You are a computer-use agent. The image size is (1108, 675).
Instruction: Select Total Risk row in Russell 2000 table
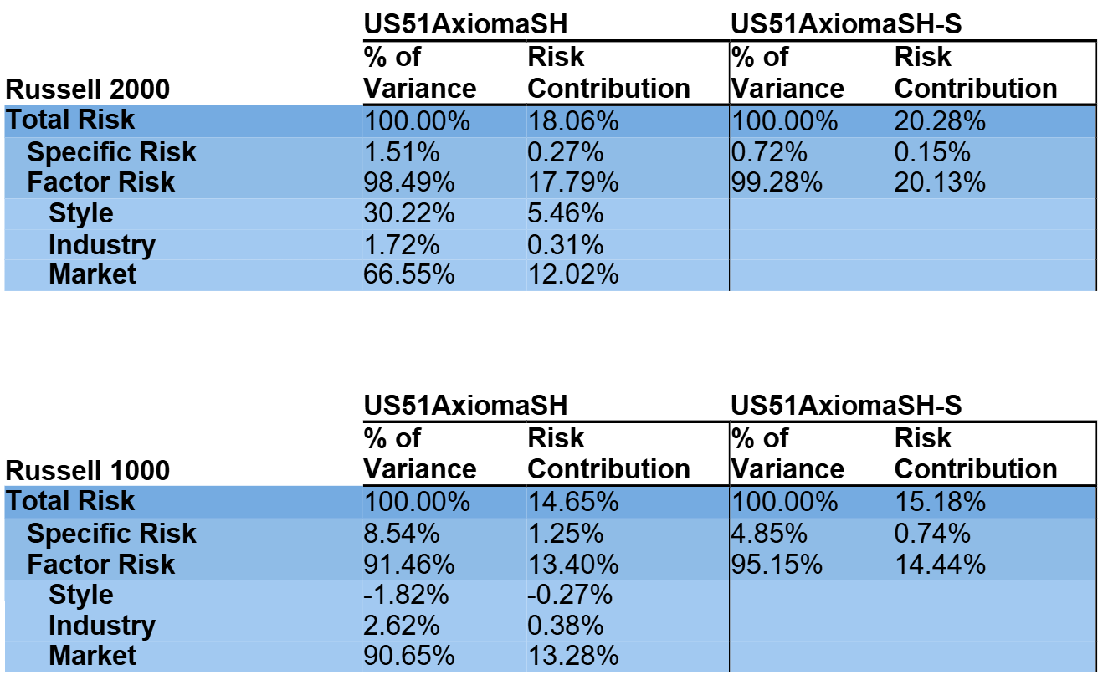click(x=70, y=120)
